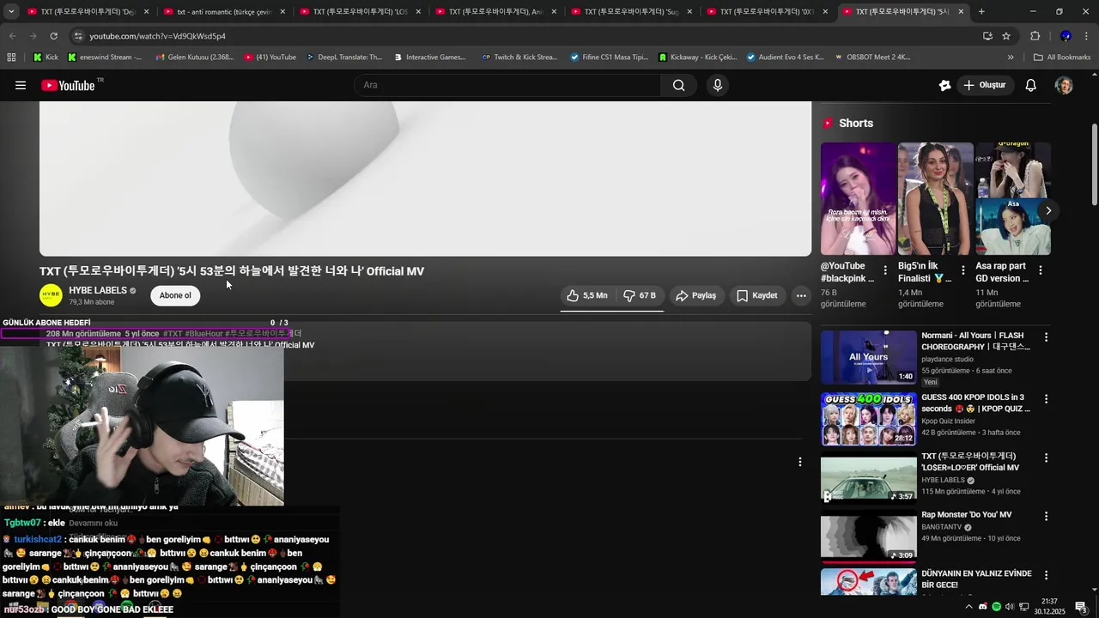The image size is (1099, 618).
Task: Open more actions beside Kaydet
Action: [800, 295]
